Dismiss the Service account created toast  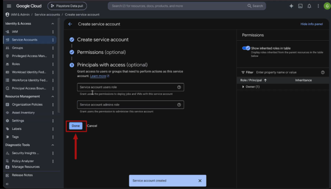point(200,181)
